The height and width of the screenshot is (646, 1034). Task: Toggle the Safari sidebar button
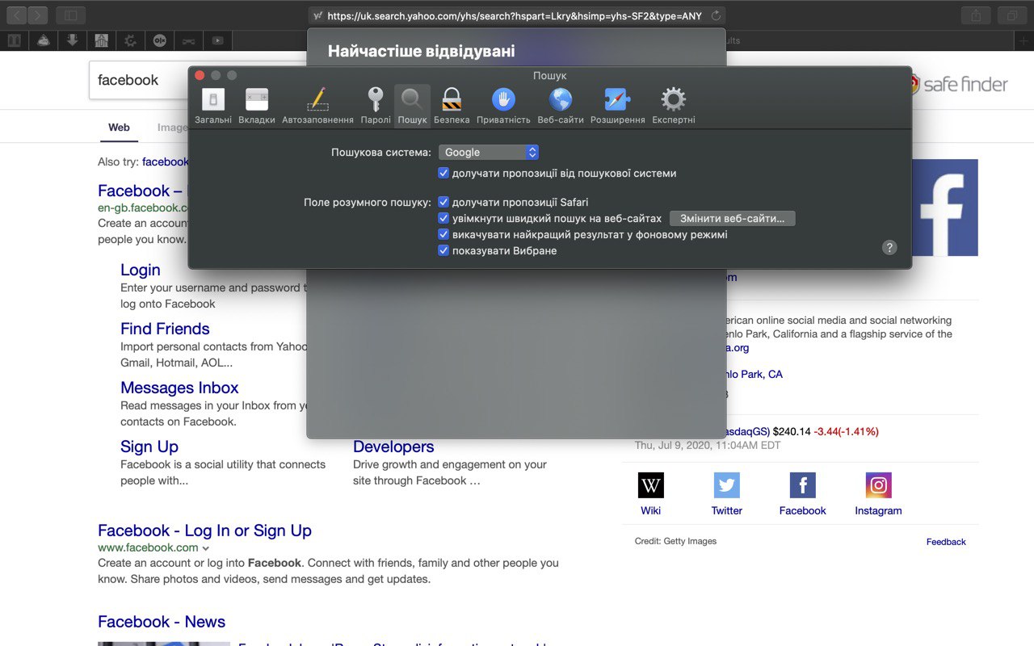(x=71, y=15)
